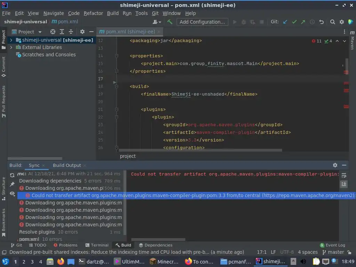Expand External Libraries node
Screen dimensions: 356x267
[11, 47]
